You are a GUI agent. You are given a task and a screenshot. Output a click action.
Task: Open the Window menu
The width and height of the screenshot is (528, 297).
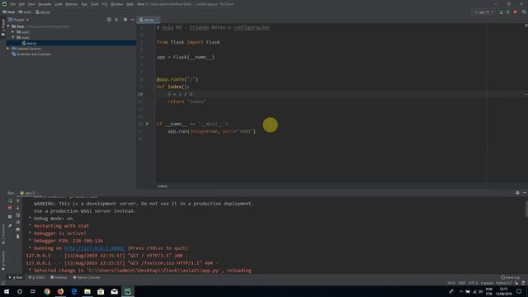(x=117, y=4)
